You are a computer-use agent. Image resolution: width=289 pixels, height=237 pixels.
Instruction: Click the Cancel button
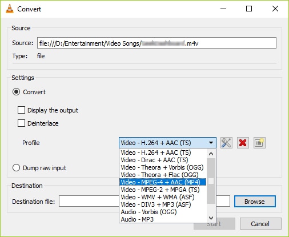pyautogui.click(x=260, y=224)
